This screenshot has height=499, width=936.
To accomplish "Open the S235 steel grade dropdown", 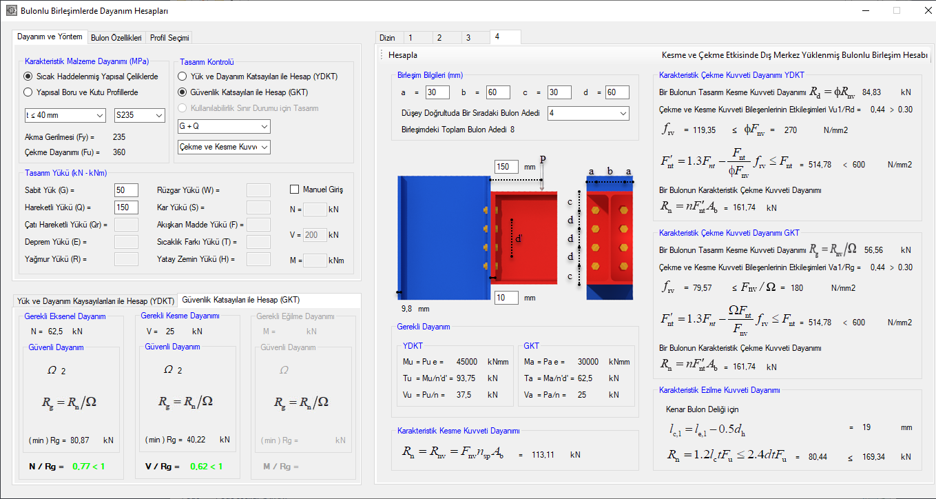I will click(x=140, y=116).
